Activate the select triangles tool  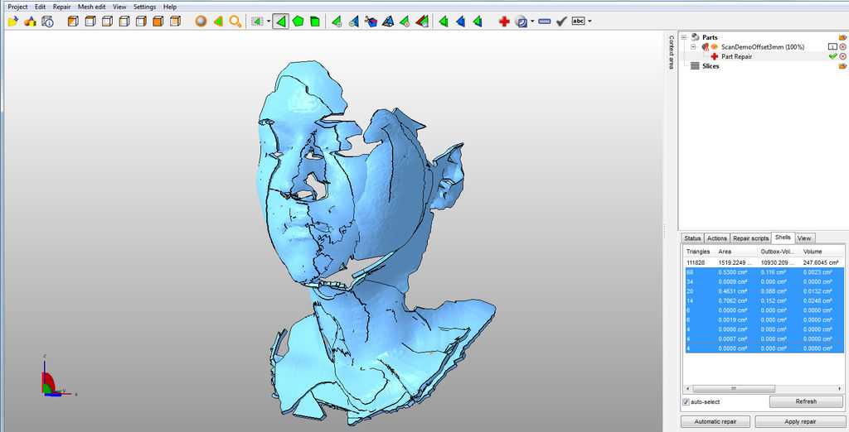pyautogui.click(x=281, y=22)
